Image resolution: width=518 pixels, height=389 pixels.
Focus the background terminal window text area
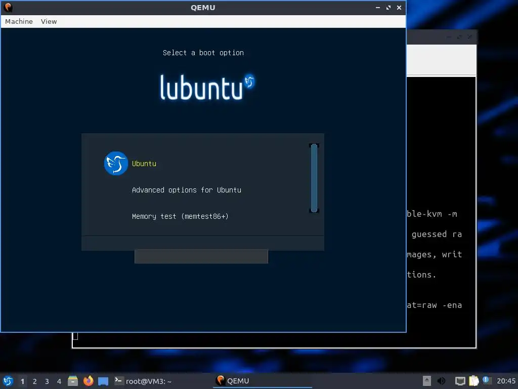click(441, 212)
